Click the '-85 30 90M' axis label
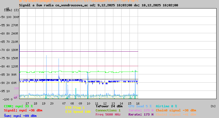The width and height of the screenshot is (219, 118). pos(9,75)
